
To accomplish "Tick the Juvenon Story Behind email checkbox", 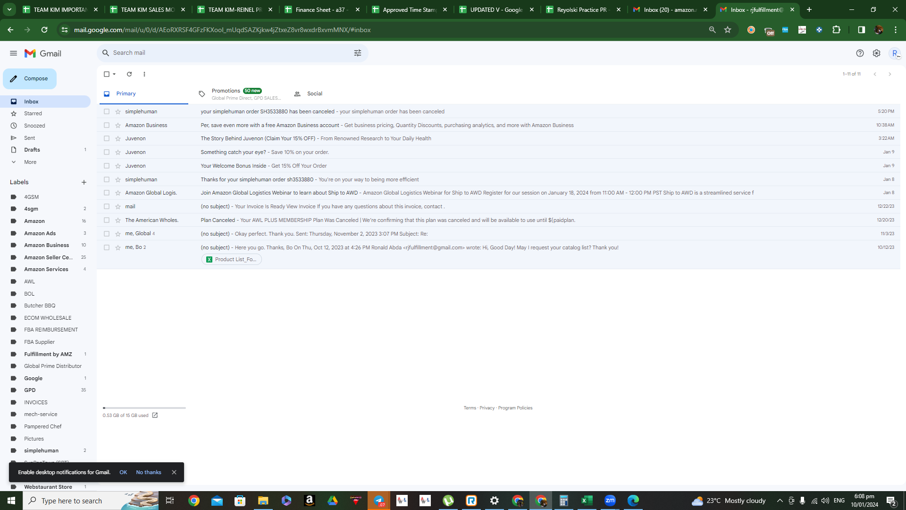I will click(107, 138).
